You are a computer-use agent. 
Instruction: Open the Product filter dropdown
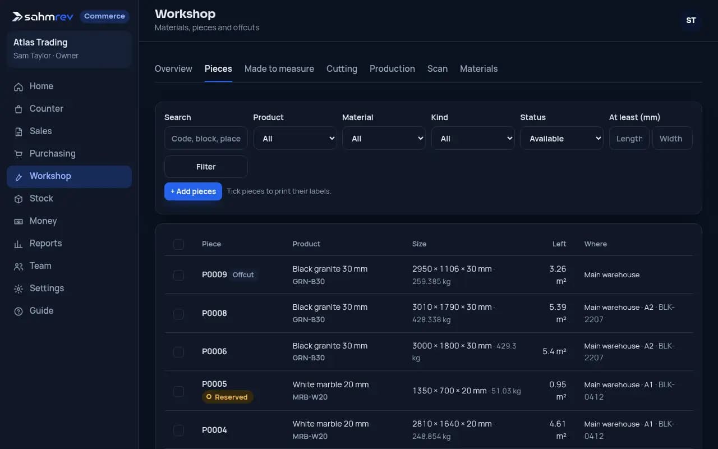click(x=295, y=139)
